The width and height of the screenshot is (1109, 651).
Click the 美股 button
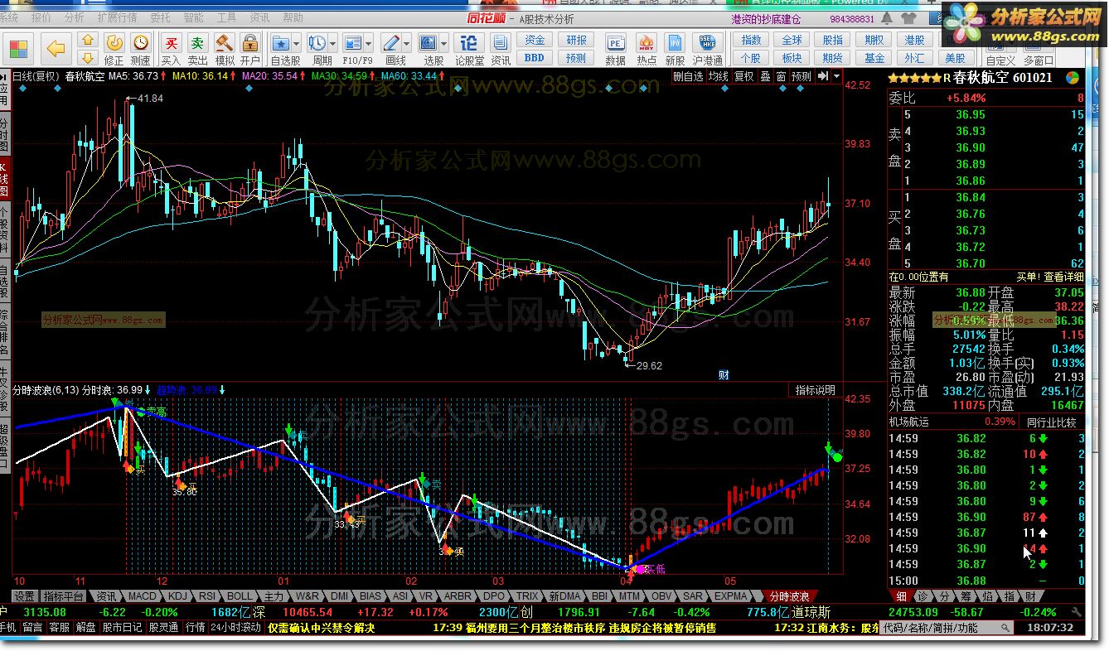tap(955, 58)
